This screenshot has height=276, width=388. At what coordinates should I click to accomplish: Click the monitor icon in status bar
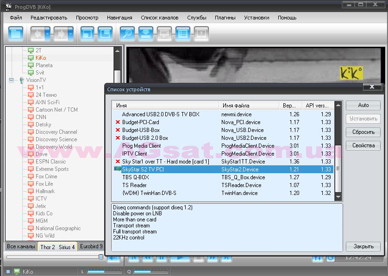coord(17,272)
